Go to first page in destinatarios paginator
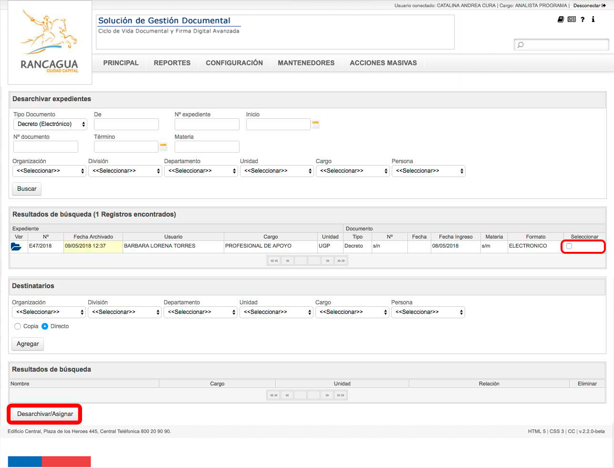 pos(273,395)
